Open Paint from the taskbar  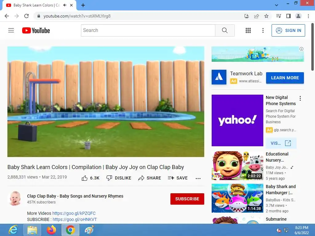pos(90,230)
